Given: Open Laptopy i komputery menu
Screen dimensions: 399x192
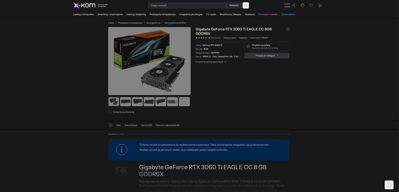Looking at the screenshot, I should pyautogui.click(x=83, y=14).
